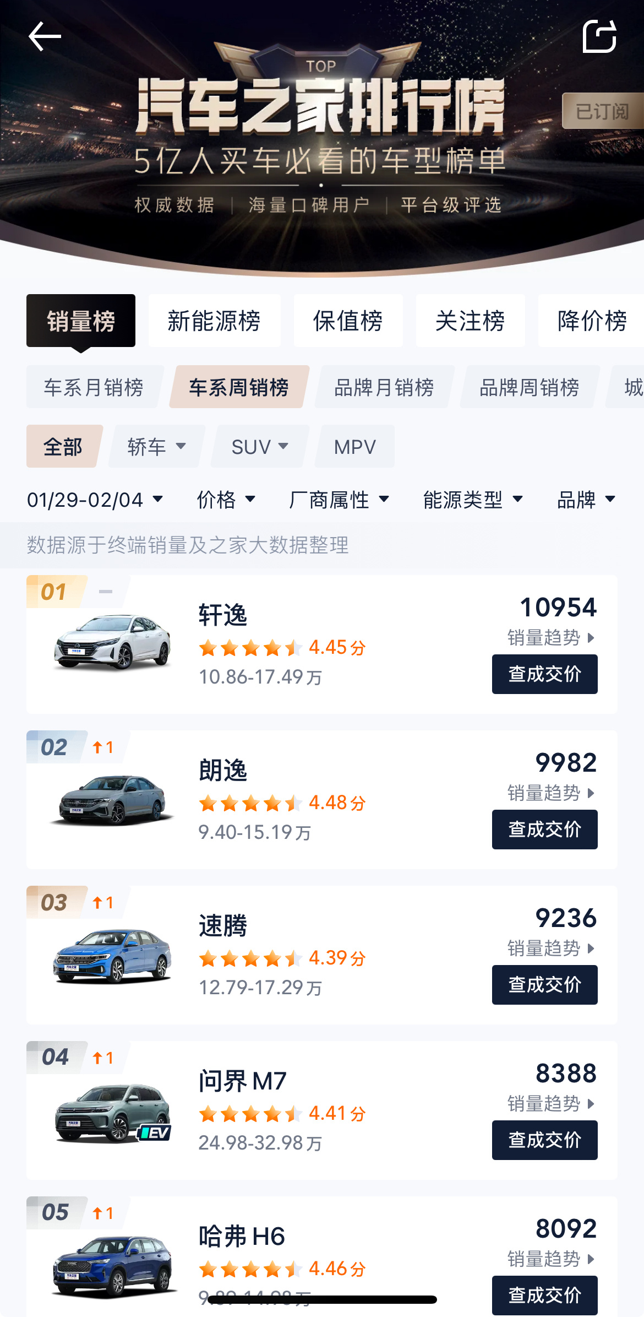This screenshot has width=644, height=1317.
Task: Select the 车系月销榜 sub-tab
Action: [x=94, y=387]
